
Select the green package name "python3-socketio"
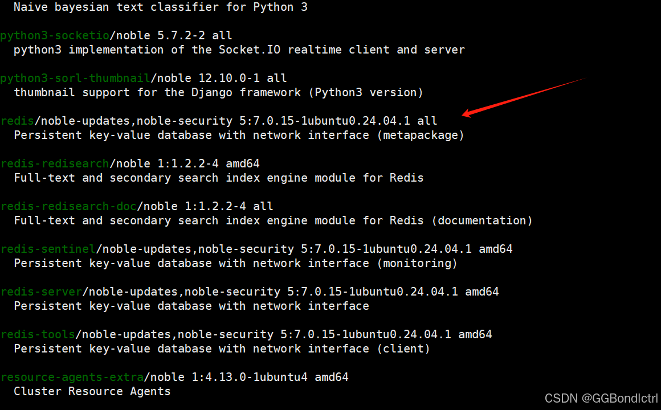click(x=55, y=35)
